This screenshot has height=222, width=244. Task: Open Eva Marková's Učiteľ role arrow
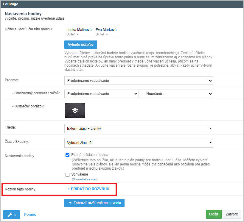point(107,34)
